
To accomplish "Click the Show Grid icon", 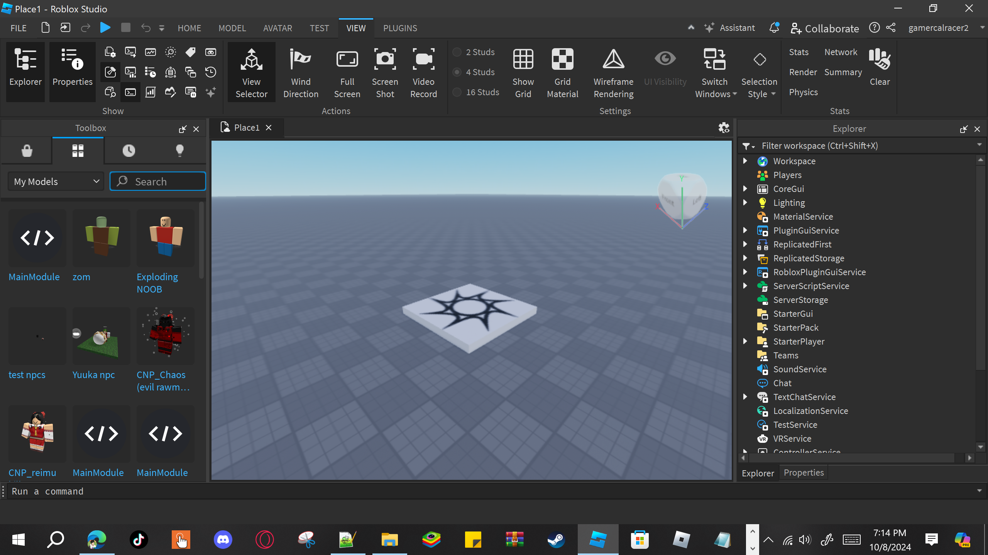I will pos(523,60).
